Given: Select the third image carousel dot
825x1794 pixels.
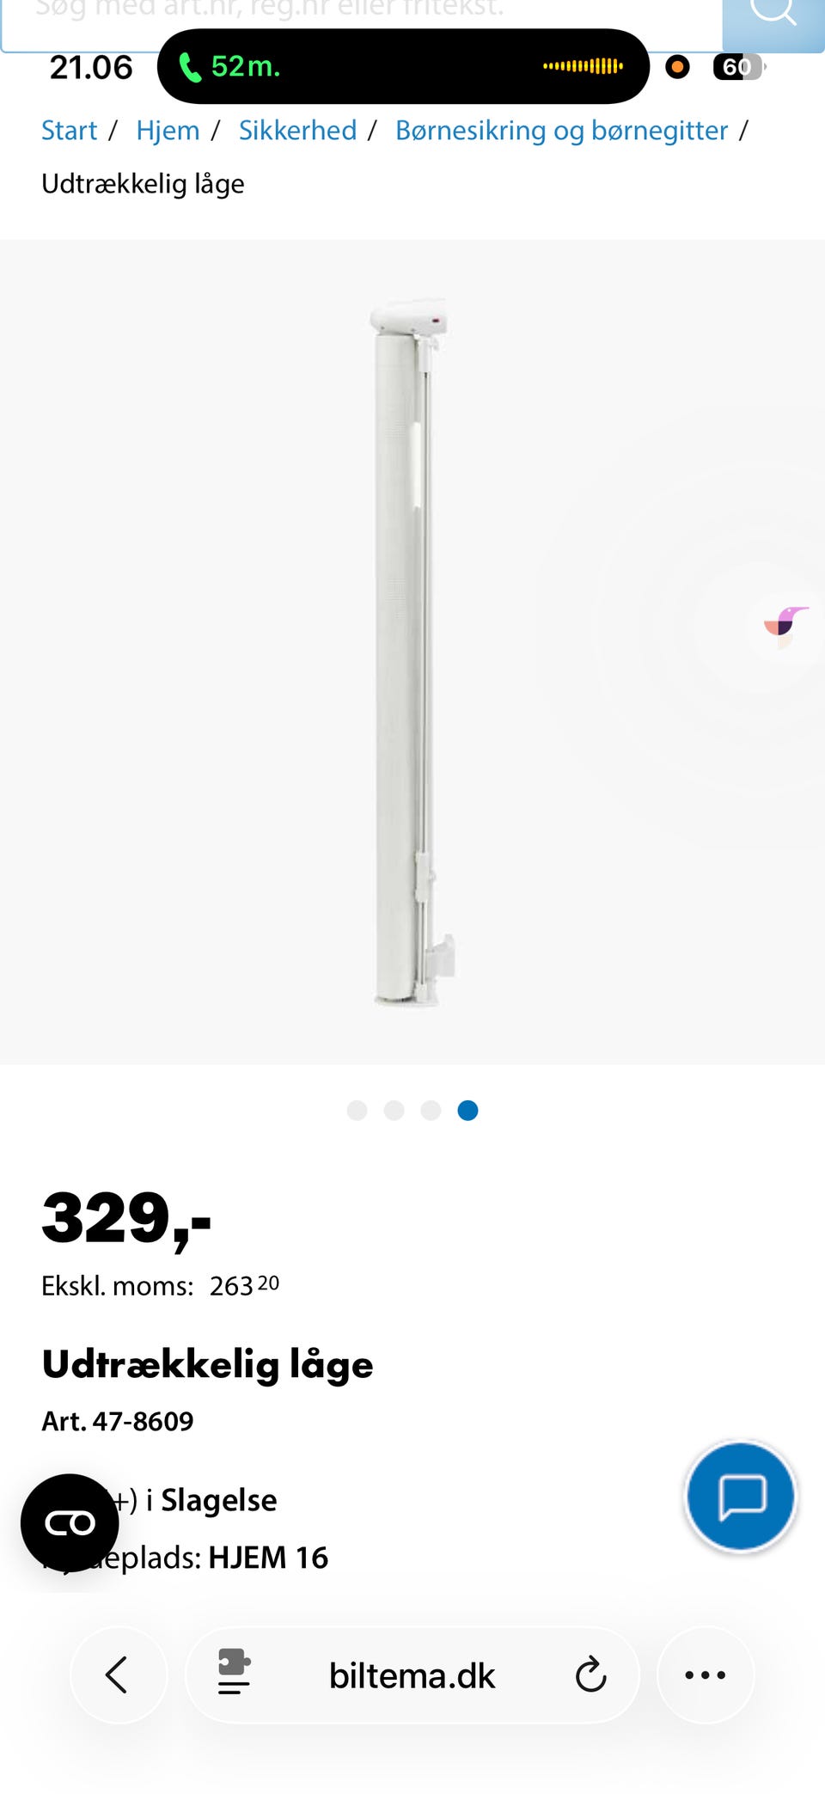Looking at the screenshot, I should point(431,1111).
